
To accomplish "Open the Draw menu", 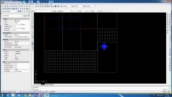I will [26, 4].
